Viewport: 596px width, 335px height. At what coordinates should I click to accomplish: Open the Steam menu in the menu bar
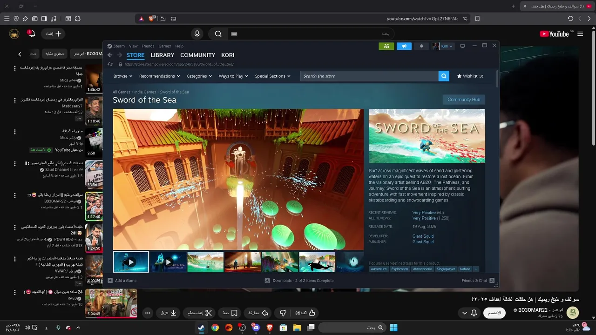(x=119, y=46)
